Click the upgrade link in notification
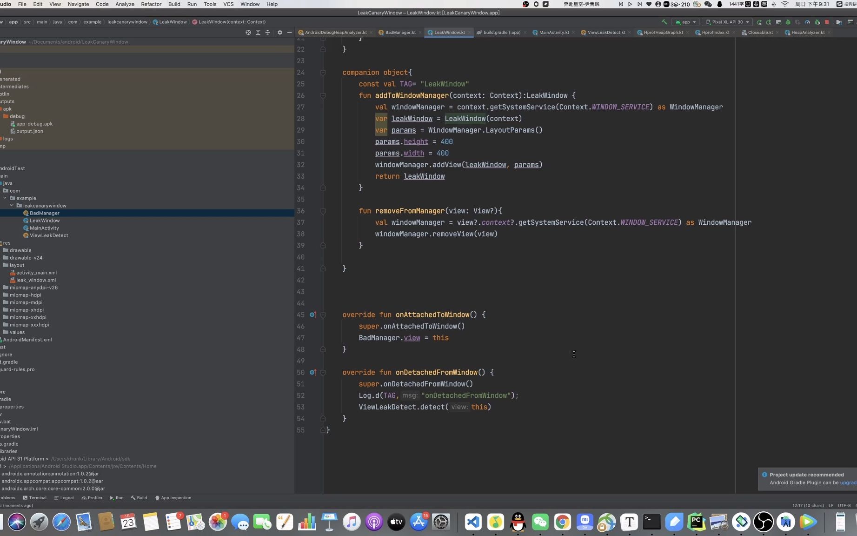The image size is (857, 536). [848, 482]
